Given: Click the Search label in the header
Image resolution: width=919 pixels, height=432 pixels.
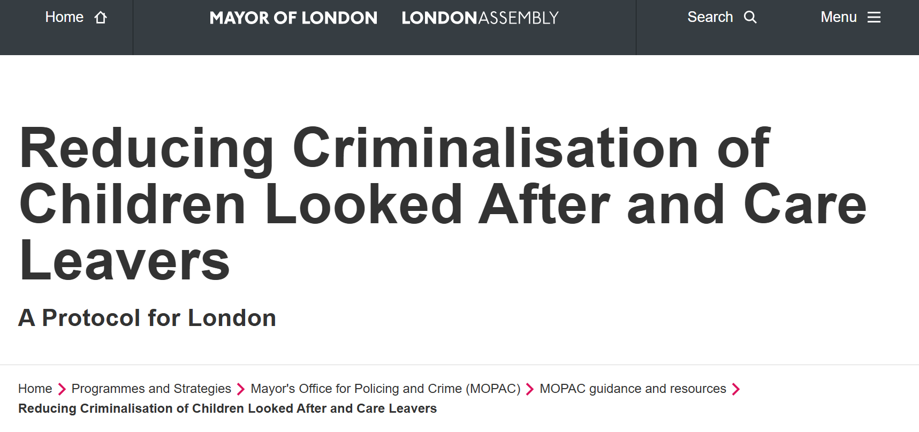Looking at the screenshot, I should click(x=710, y=17).
